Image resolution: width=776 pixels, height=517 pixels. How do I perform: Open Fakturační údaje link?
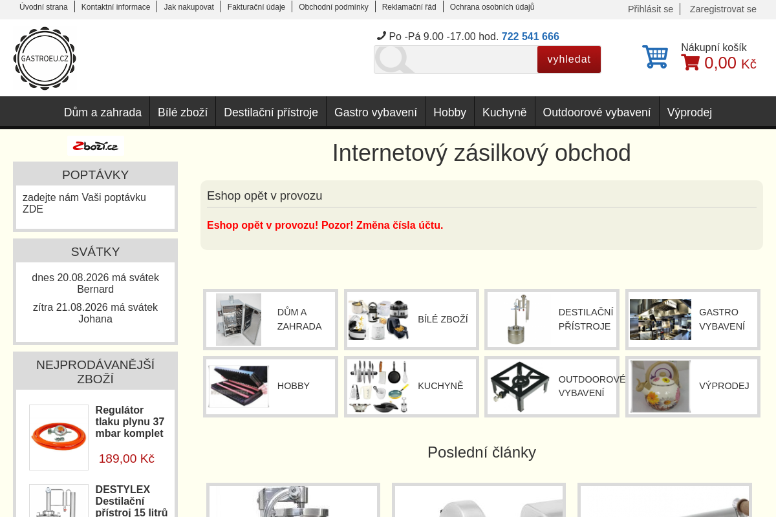pos(256,7)
